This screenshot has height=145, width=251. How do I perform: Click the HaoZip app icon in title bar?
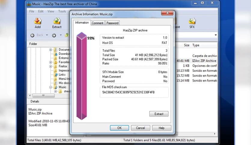29,4
